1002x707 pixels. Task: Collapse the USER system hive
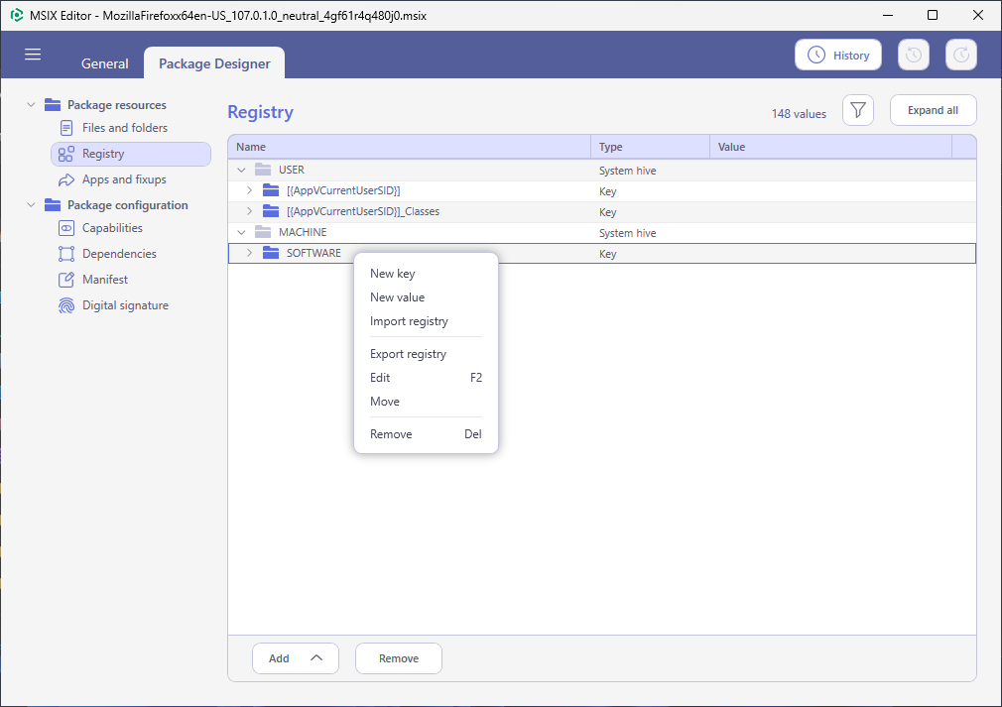pos(241,170)
